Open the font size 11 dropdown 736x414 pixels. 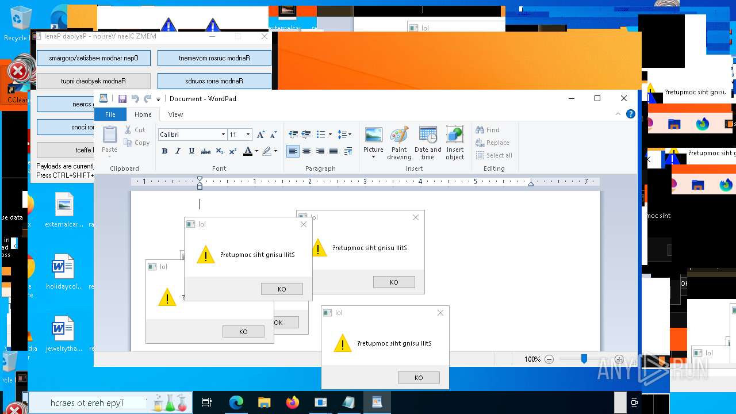248,135
